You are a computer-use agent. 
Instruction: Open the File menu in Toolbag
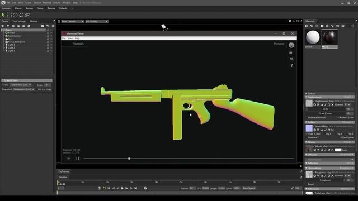pos(8,3)
